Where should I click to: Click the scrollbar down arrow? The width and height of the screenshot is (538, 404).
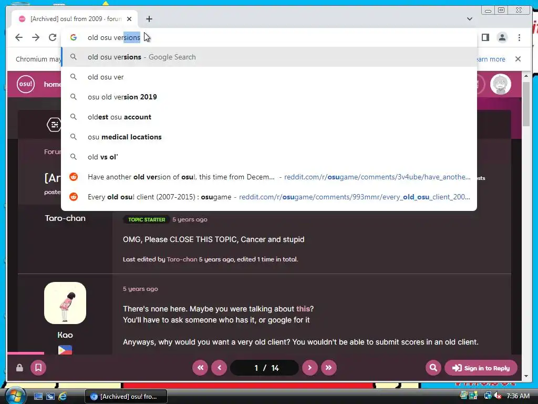point(526,376)
